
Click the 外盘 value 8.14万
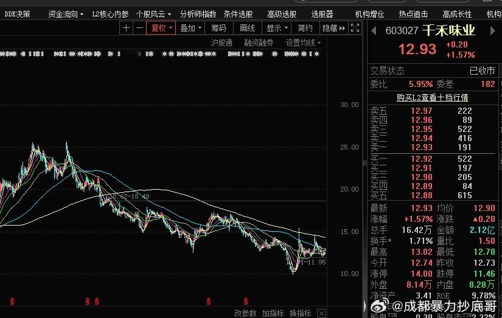coord(419,285)
